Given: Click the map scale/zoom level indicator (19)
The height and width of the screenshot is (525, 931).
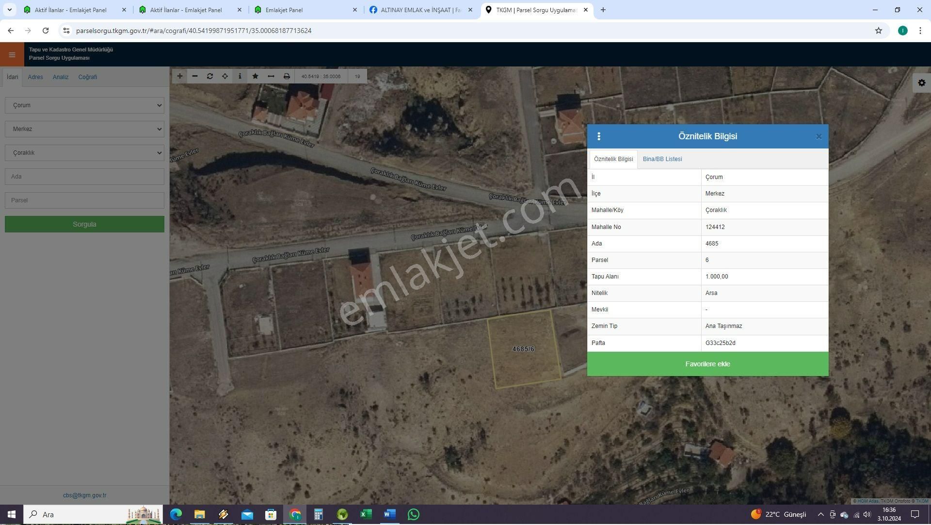Looking at the screenshot, I should pos(357,76).
